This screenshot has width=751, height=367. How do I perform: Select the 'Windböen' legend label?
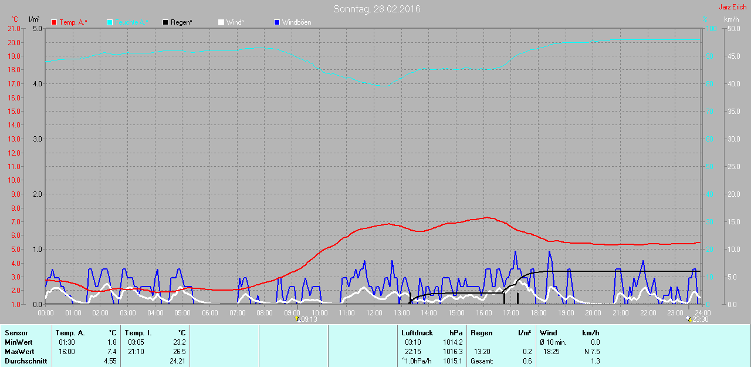coord(297,22)
